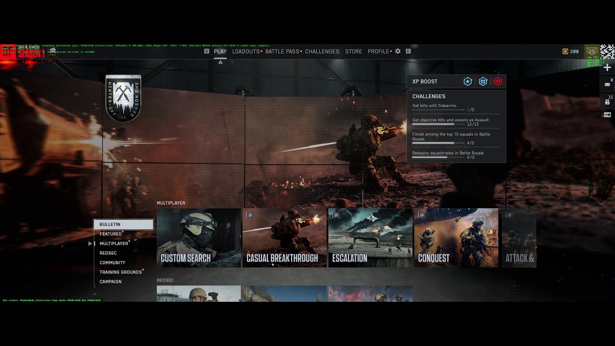Open the Conquest mode card
The height and width of the screenshot is (346, 615).
coord(456,238)
